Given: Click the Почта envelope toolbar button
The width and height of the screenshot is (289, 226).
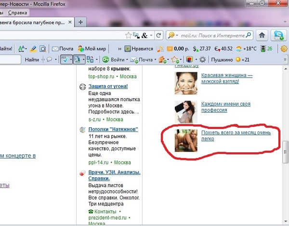Looking at the screenshot, I should pos(63,49).
